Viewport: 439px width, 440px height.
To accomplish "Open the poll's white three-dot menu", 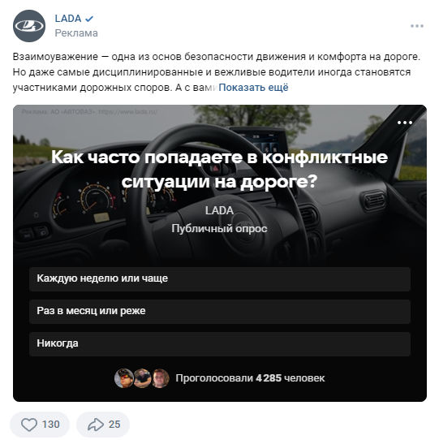I will pyautogui.click(x=404, y=123).
